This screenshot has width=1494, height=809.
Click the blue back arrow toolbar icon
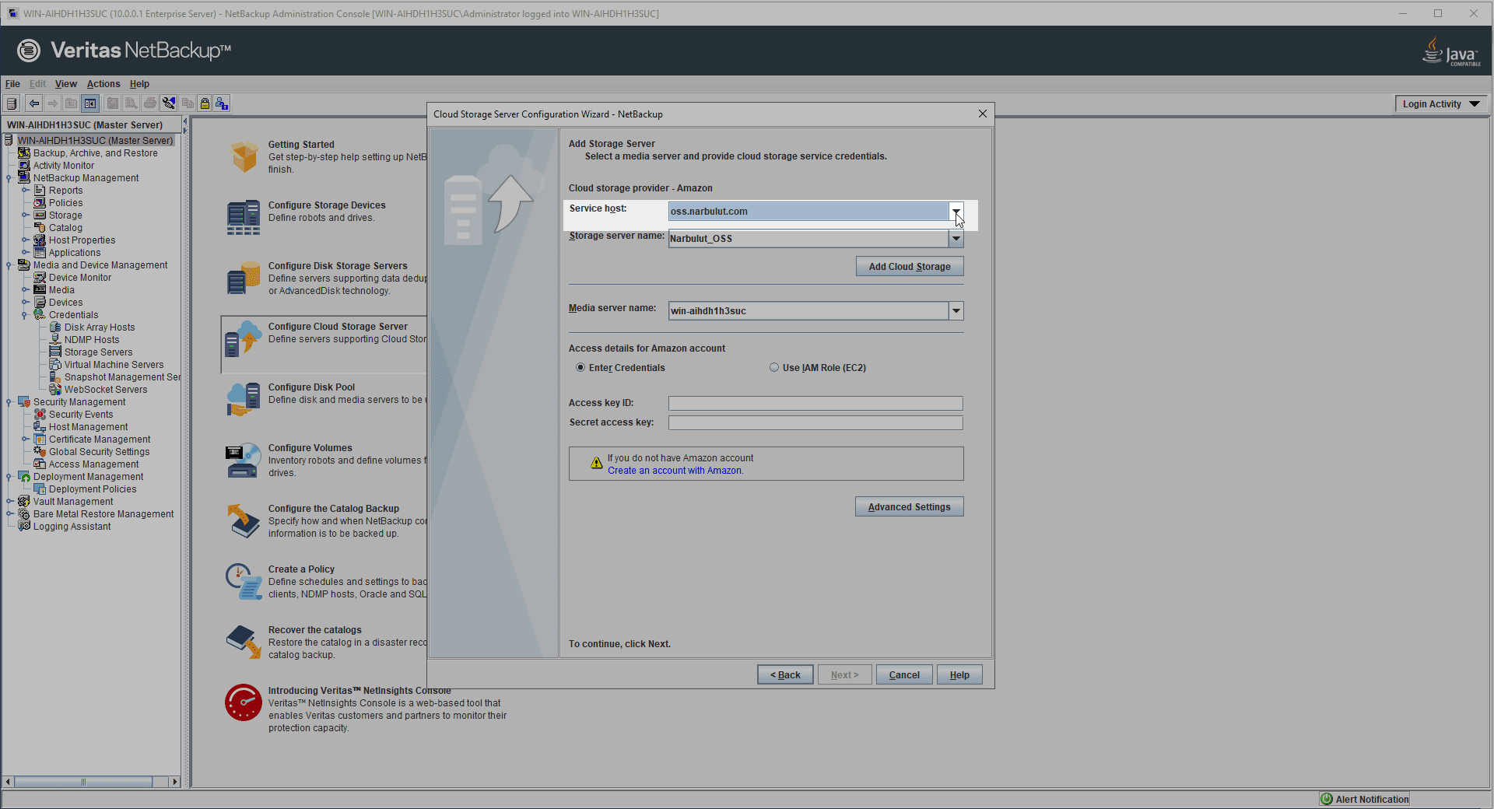coord(33,103)
